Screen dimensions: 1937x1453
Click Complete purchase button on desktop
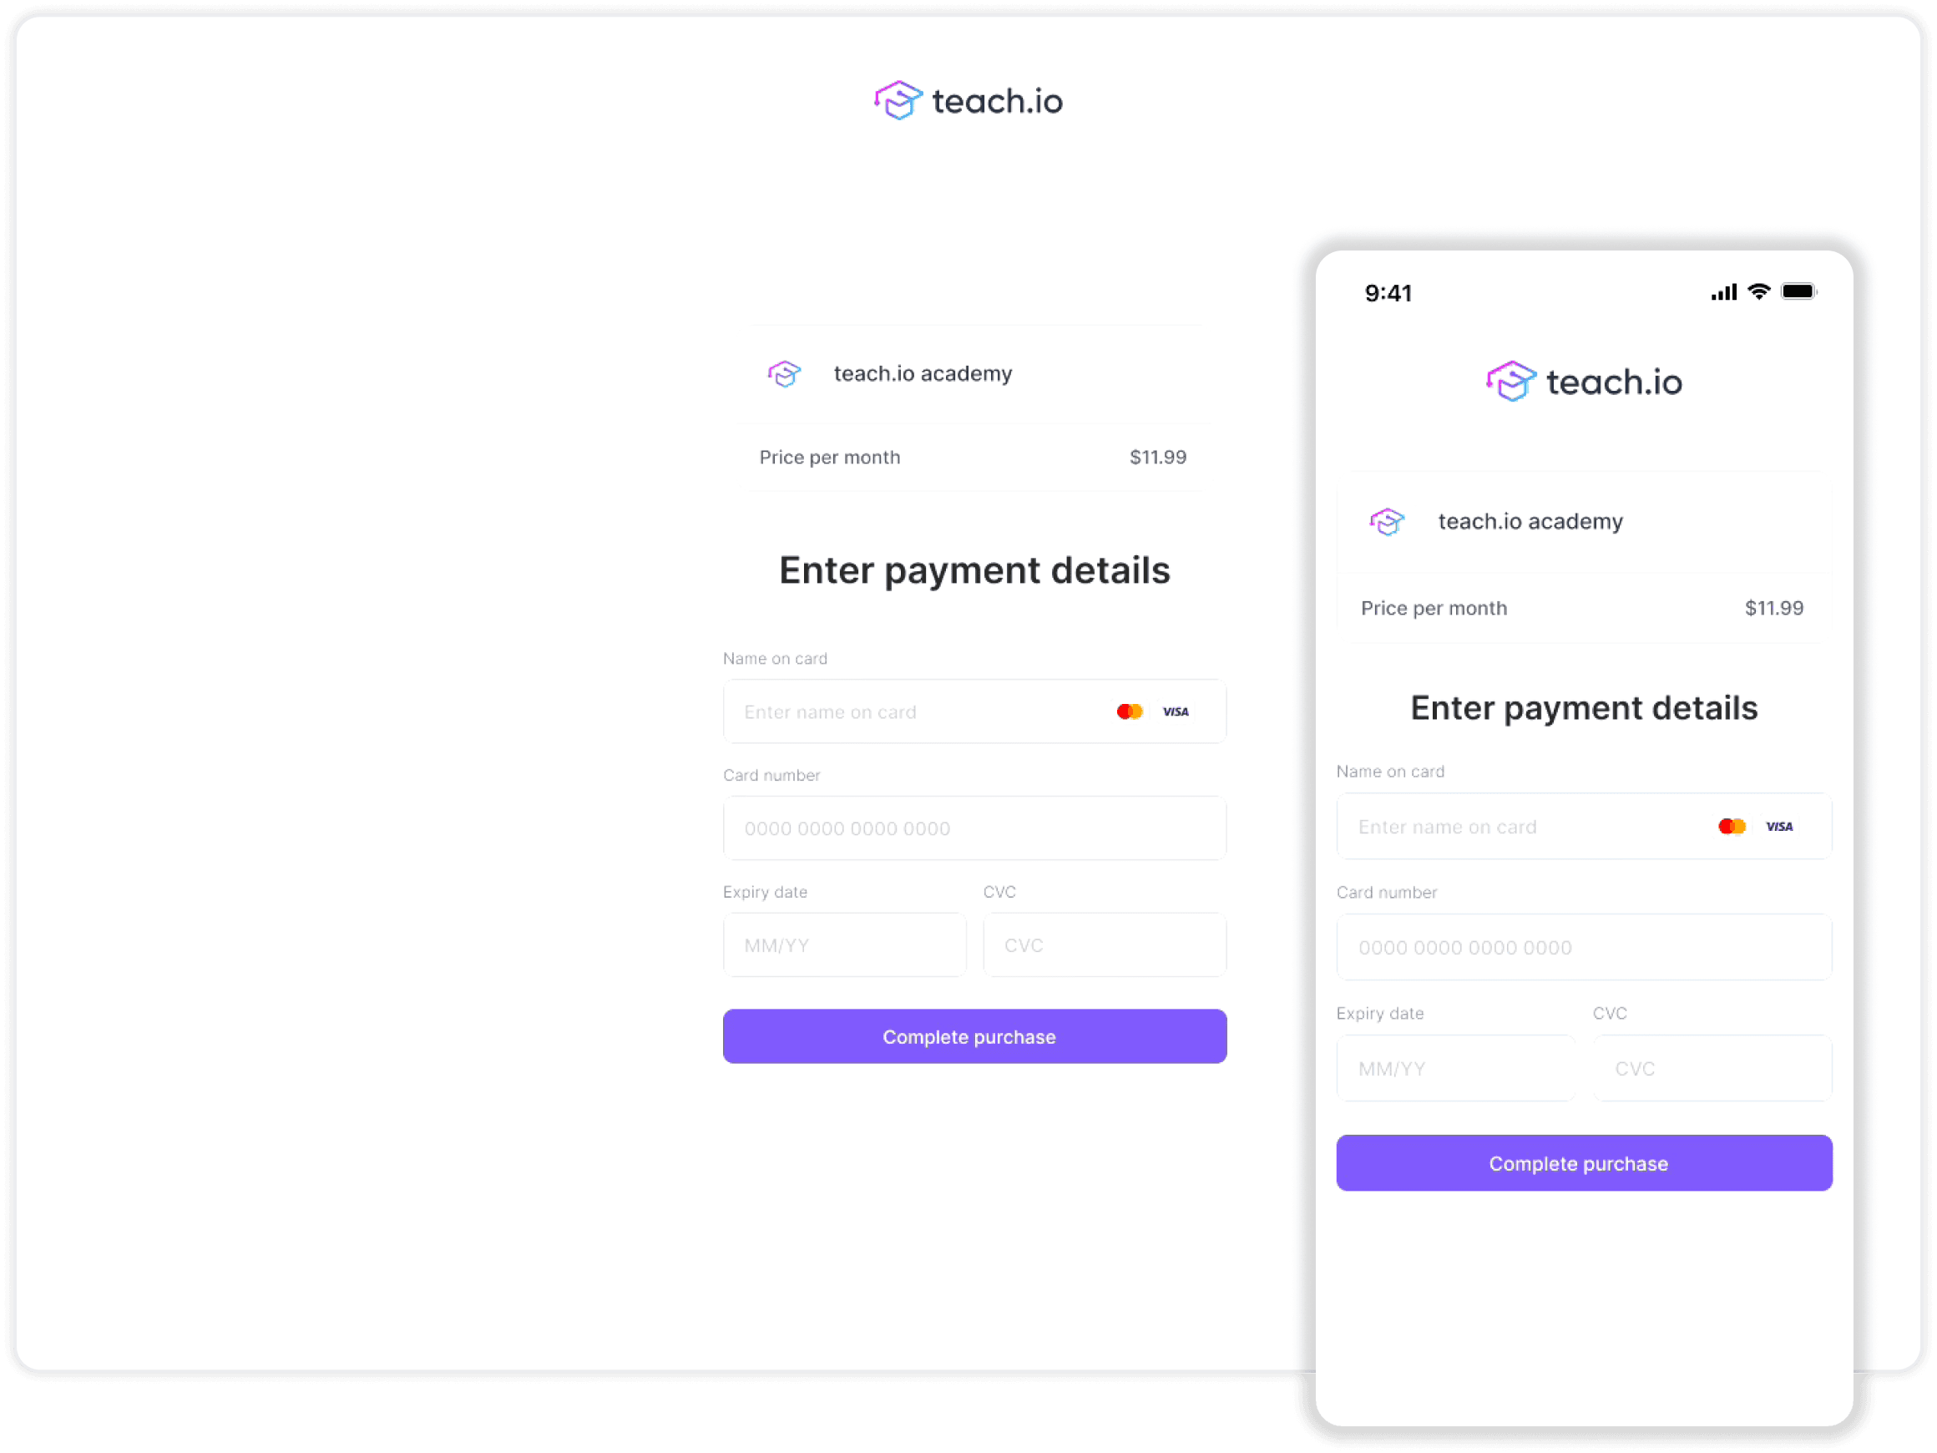974,1036
